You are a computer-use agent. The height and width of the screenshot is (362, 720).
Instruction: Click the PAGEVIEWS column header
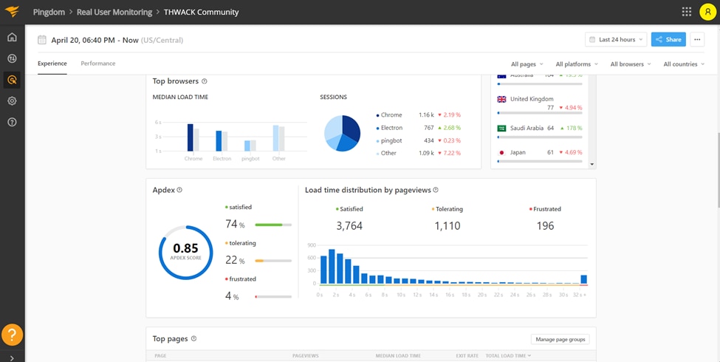tap(306, 355)
